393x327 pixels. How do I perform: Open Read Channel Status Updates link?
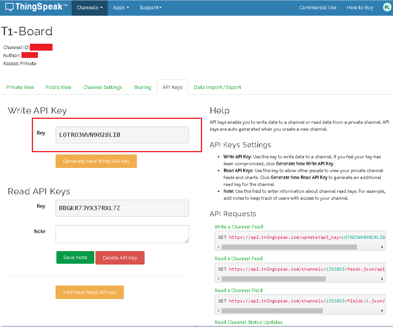pos(248,322)
